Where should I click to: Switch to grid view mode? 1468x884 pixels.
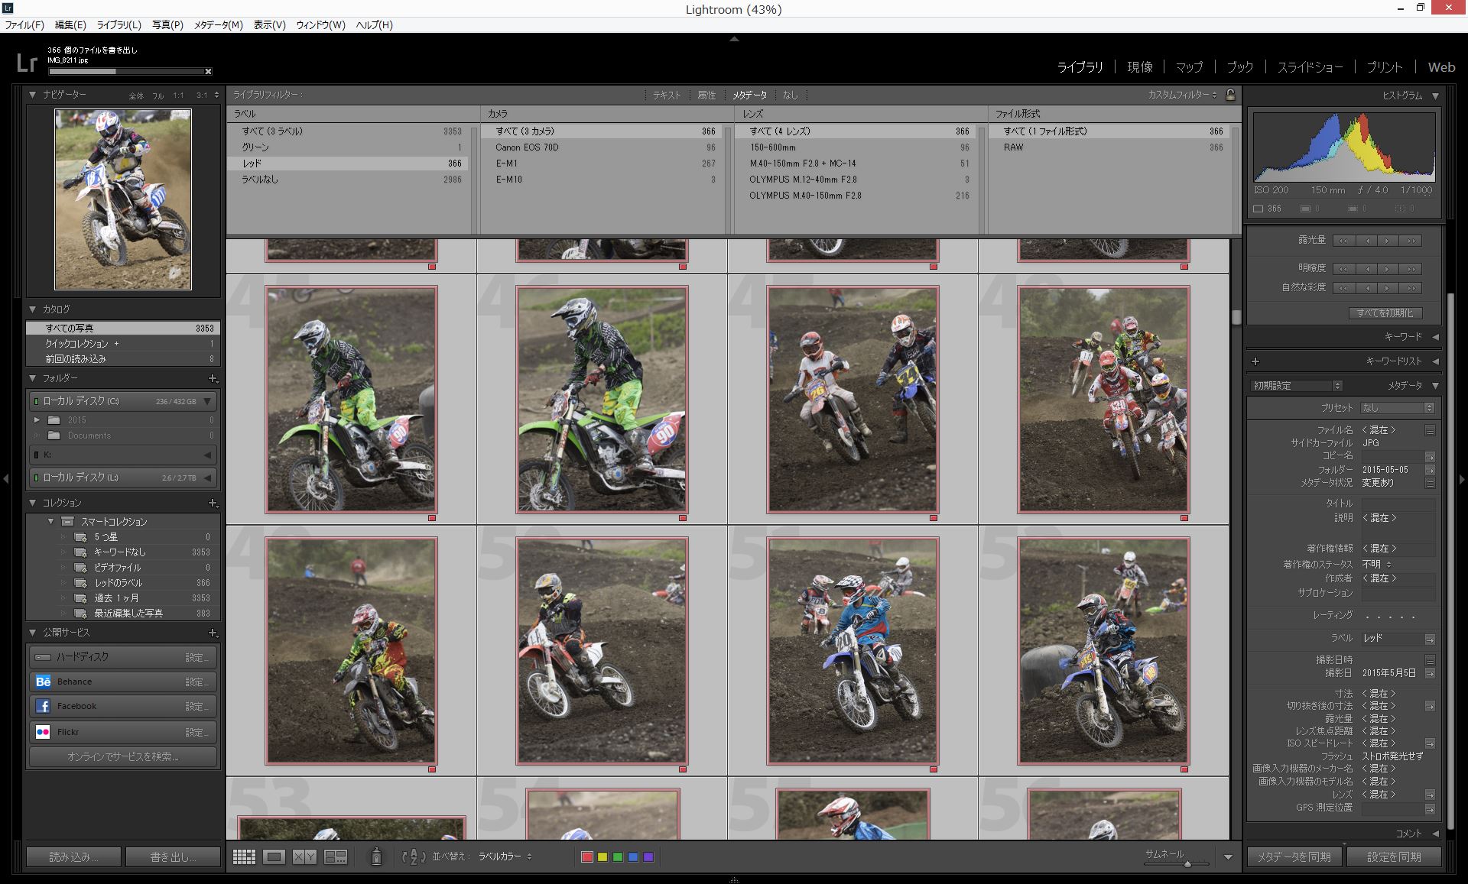(244, 856)
